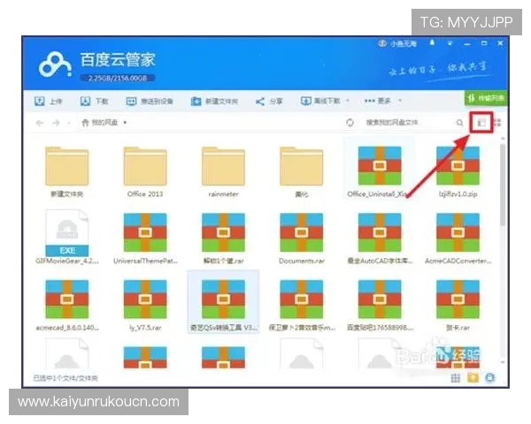This screenshot has width=531, height=424.
Task: Open the notification bell
Action: pyautogui.click(x=432, y=43)
